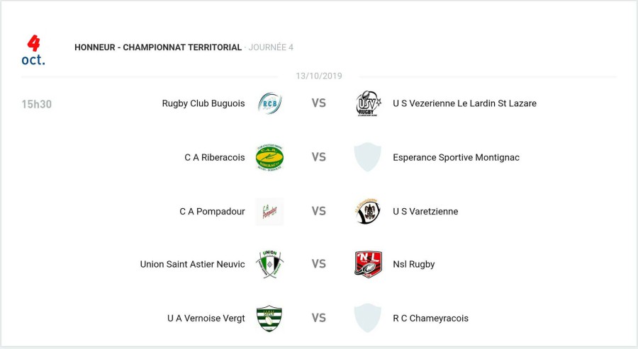Select the C A Riberacois green logo
This screenshot has width=638, height=349.
pos(269,157)
